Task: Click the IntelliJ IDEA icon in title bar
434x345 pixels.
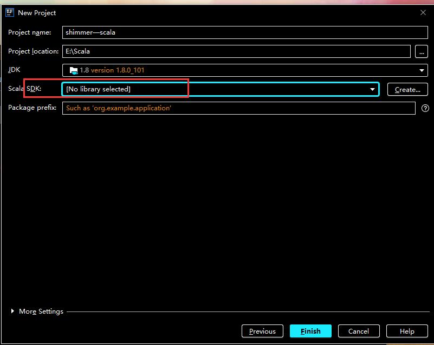Action: [x=10, y=12]
